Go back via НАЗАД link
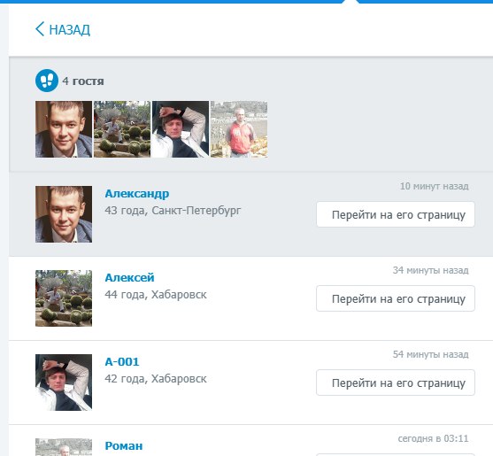493x456 pixels. [63, 29]
